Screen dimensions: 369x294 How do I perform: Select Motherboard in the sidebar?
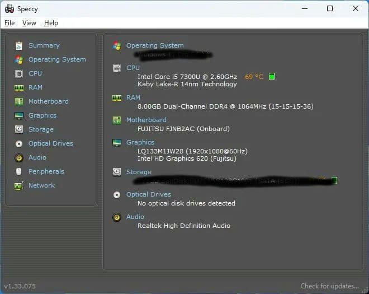(x=49, y=101)
